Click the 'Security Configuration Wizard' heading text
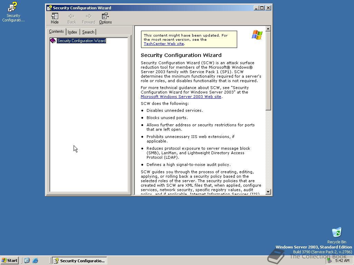This screenshot has width=354, height=265. click(181, 55)
